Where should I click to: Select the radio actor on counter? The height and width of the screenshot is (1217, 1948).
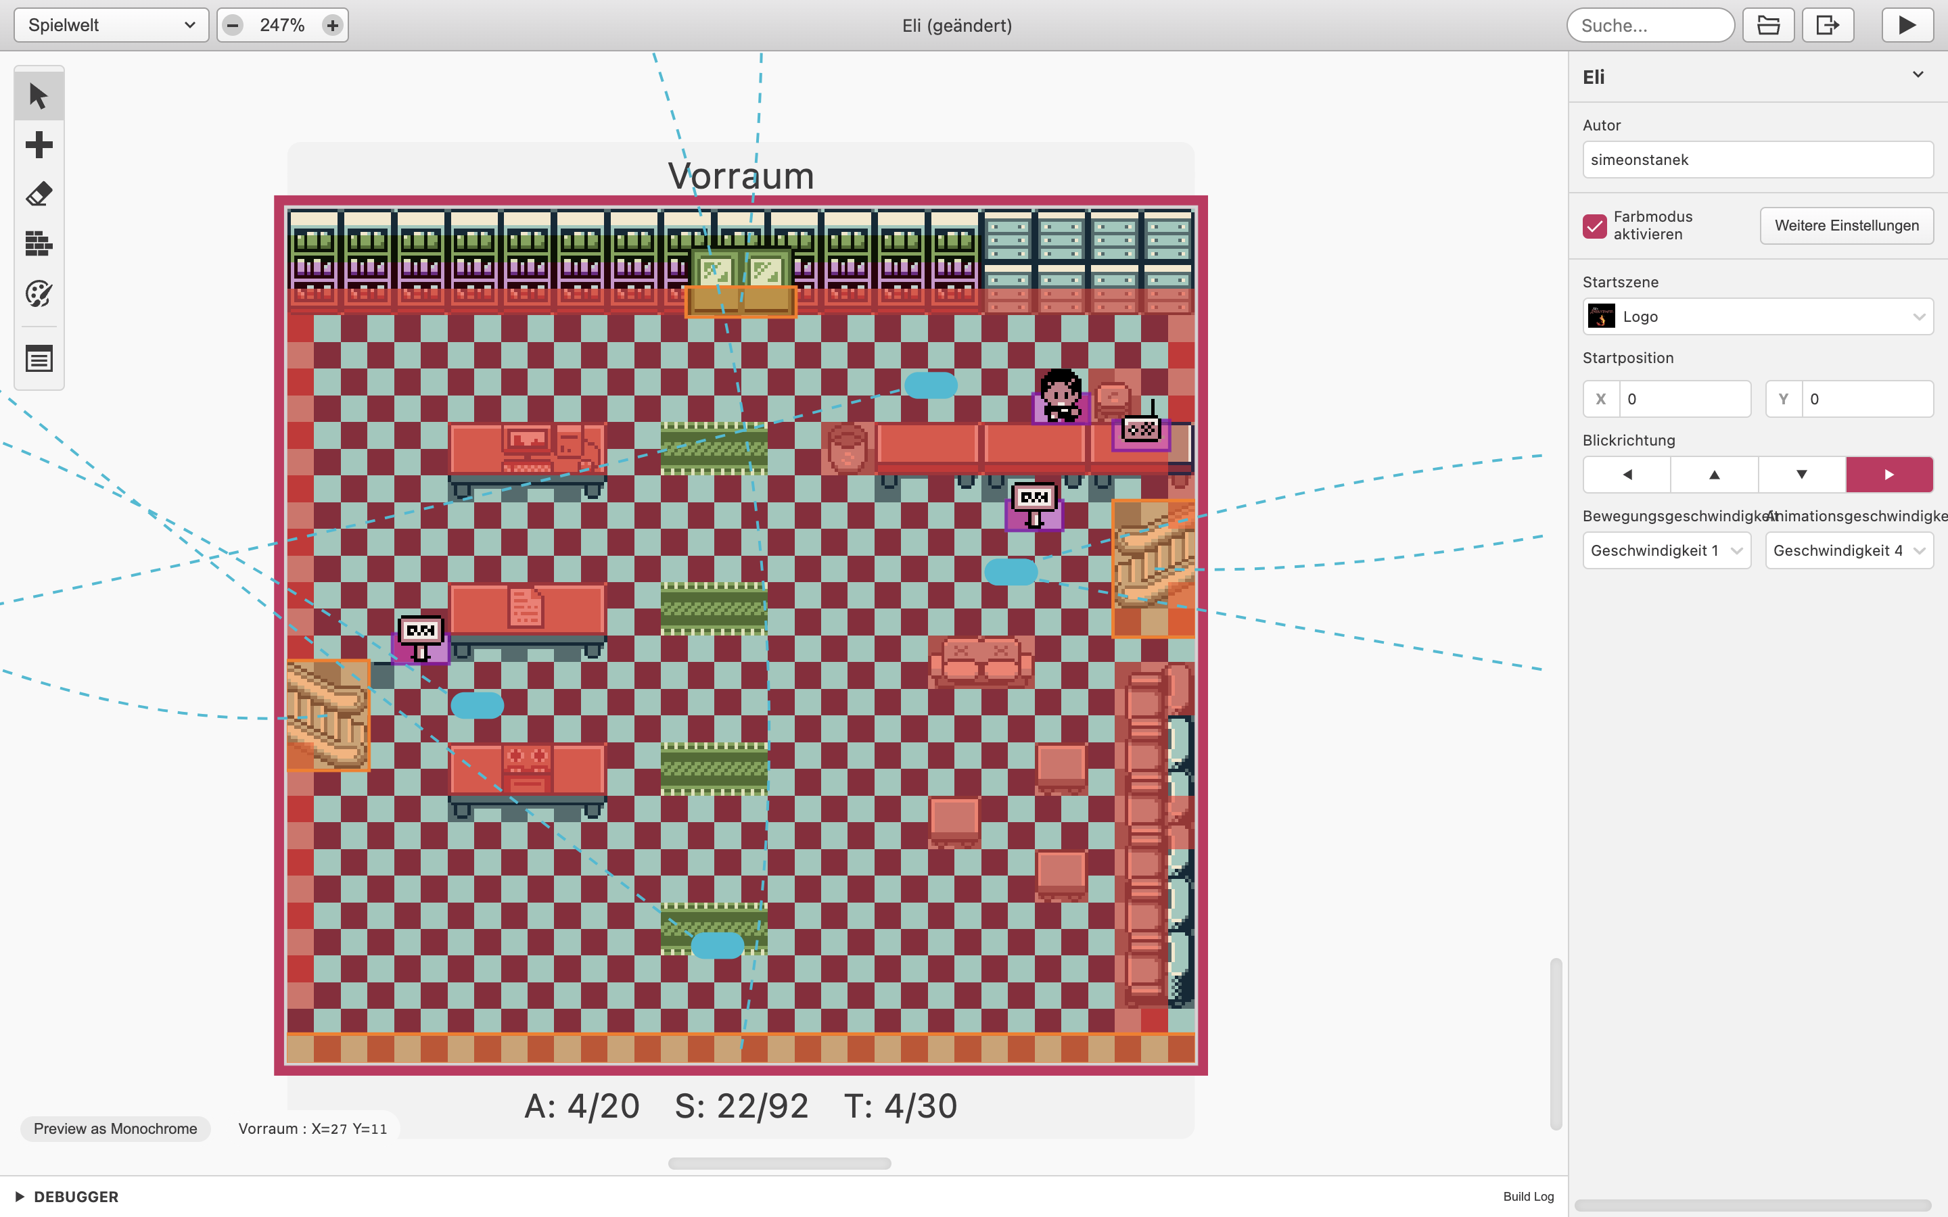pyautogui.click(x=1140, y=426)
